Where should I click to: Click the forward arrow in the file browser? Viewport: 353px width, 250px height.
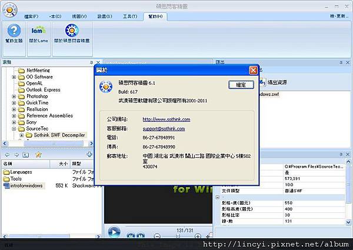[16, 155]
